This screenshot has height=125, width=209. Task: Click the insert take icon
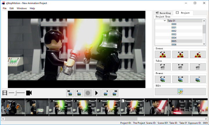[163, 67]
